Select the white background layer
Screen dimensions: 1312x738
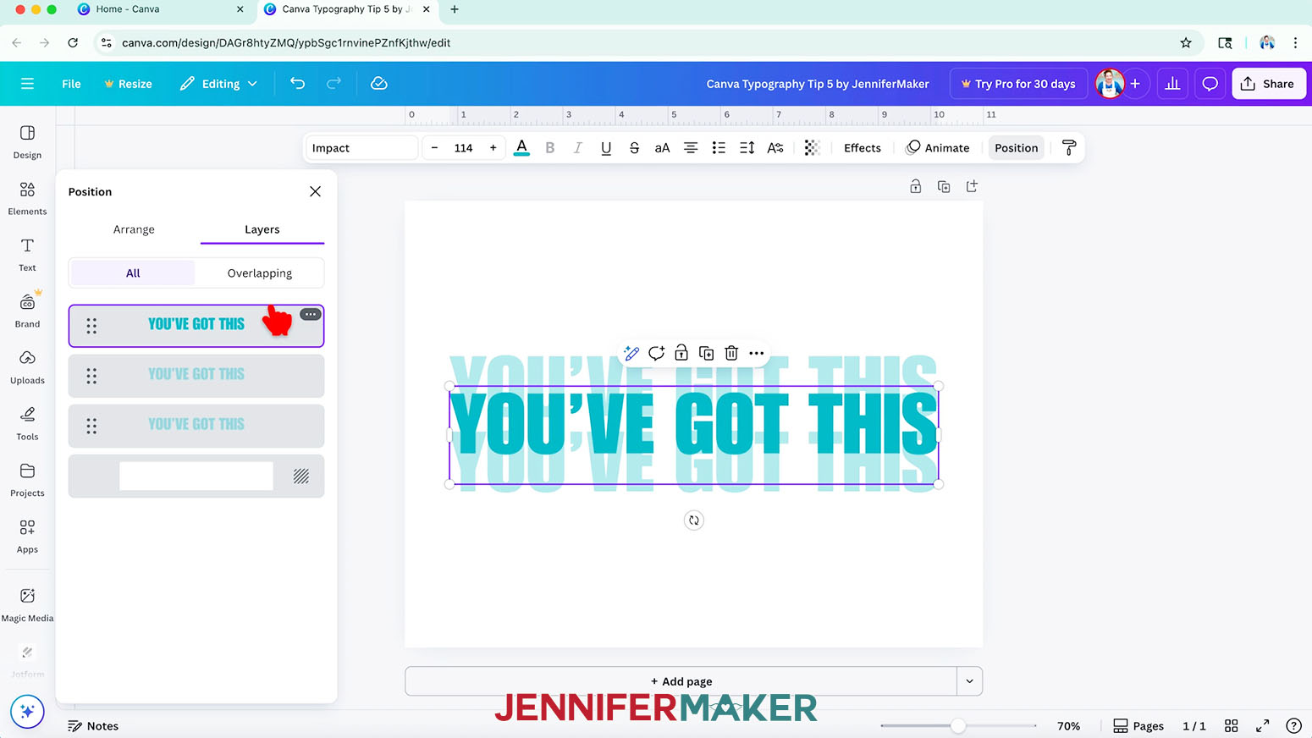196,476
